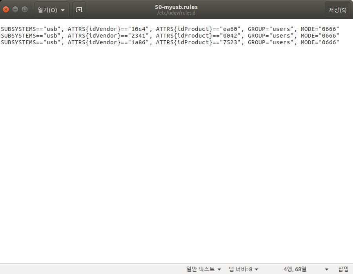Close the gedit window
Screen dimensions: 353x274
pyautogui.click(x=6, y=9)
